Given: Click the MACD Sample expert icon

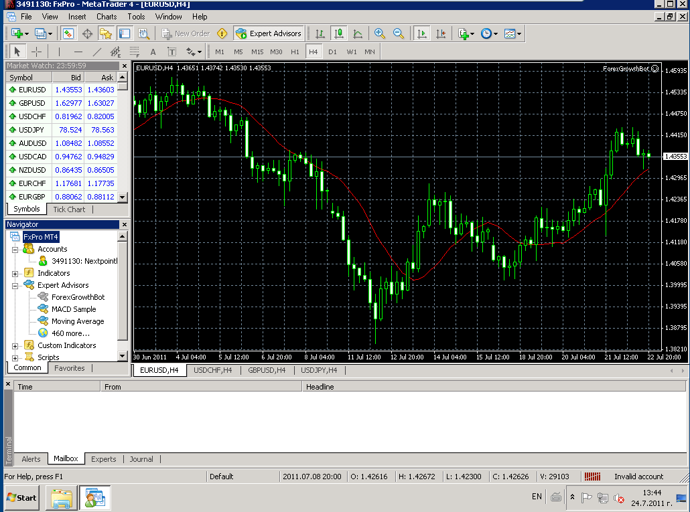Looking at the screenshot, I should click(43, 309).
